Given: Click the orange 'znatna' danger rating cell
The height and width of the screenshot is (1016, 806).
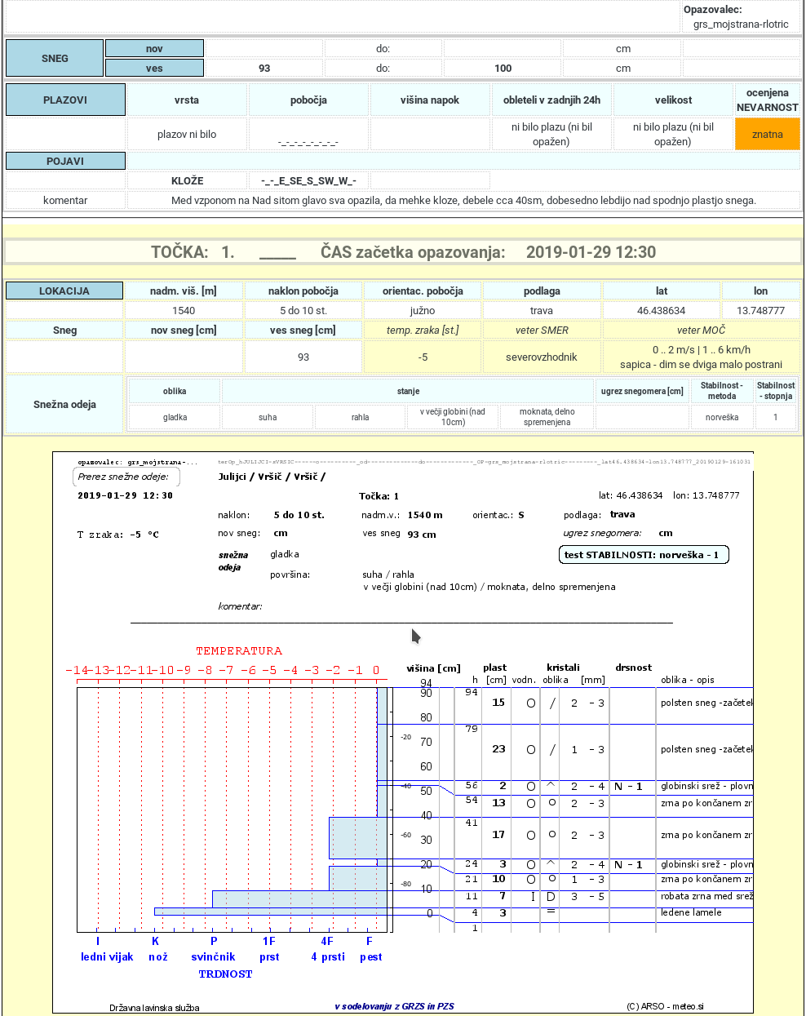Looking at the screenshot, I should (767, 134).
